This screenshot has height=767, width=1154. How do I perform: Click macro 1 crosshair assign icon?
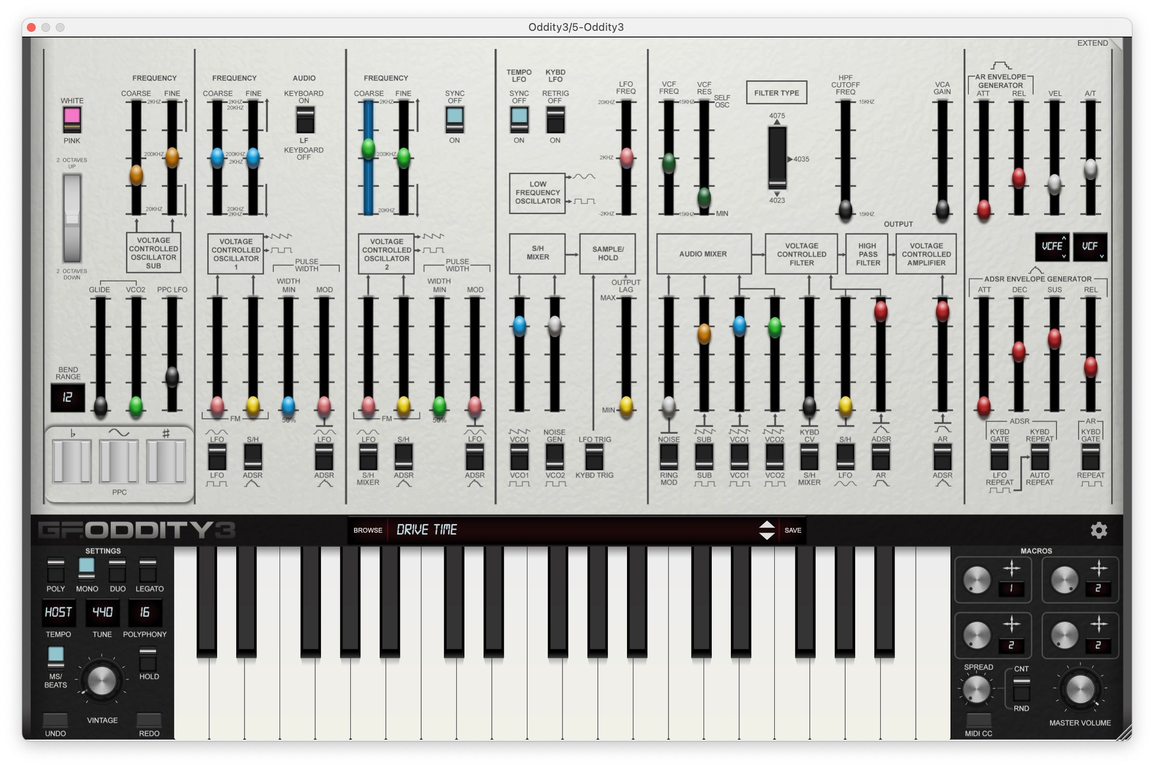1011,568
